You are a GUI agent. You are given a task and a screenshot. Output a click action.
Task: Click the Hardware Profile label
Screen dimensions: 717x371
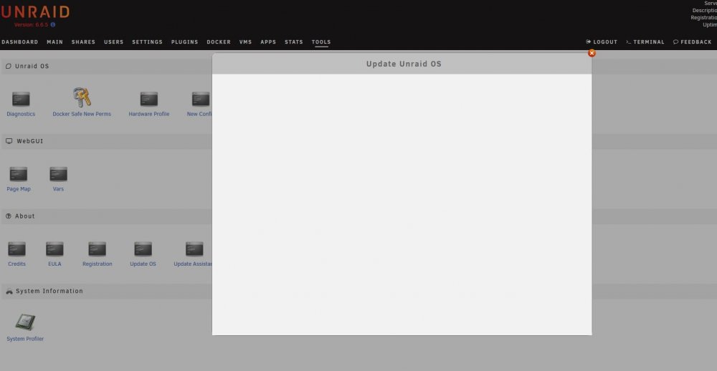coord(149,114)
